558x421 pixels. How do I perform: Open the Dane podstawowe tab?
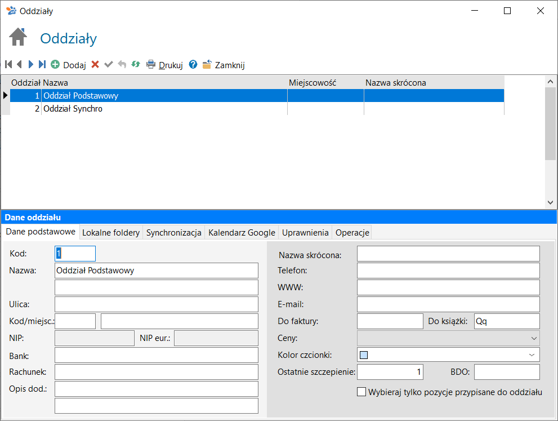41,232
